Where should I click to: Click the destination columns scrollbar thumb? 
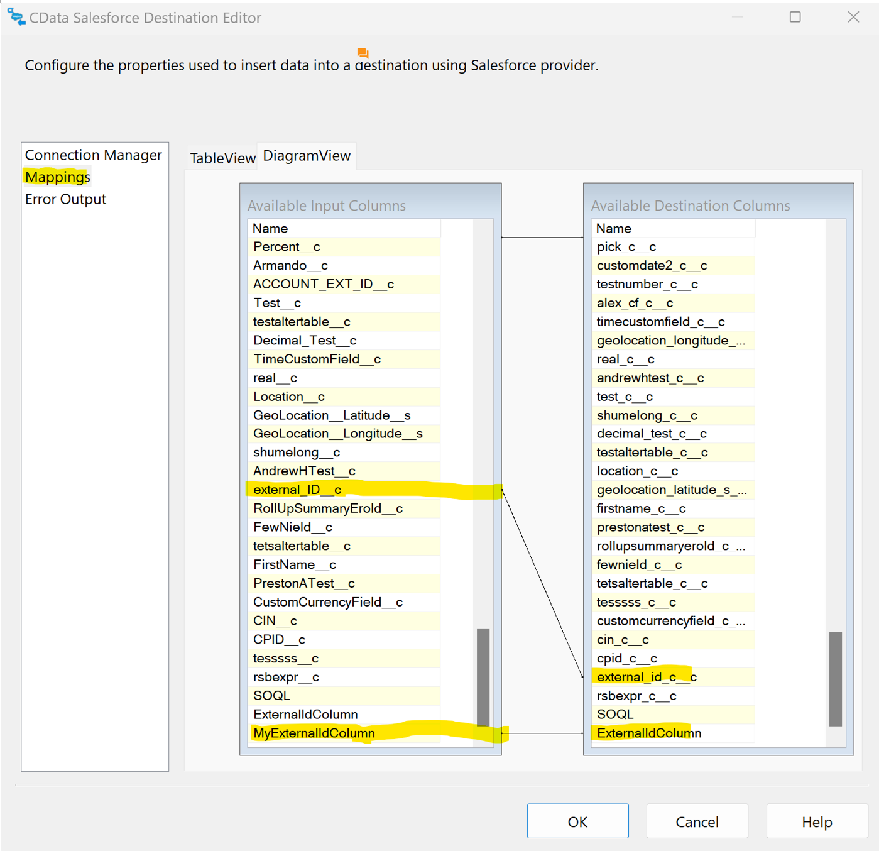point(835,678)
